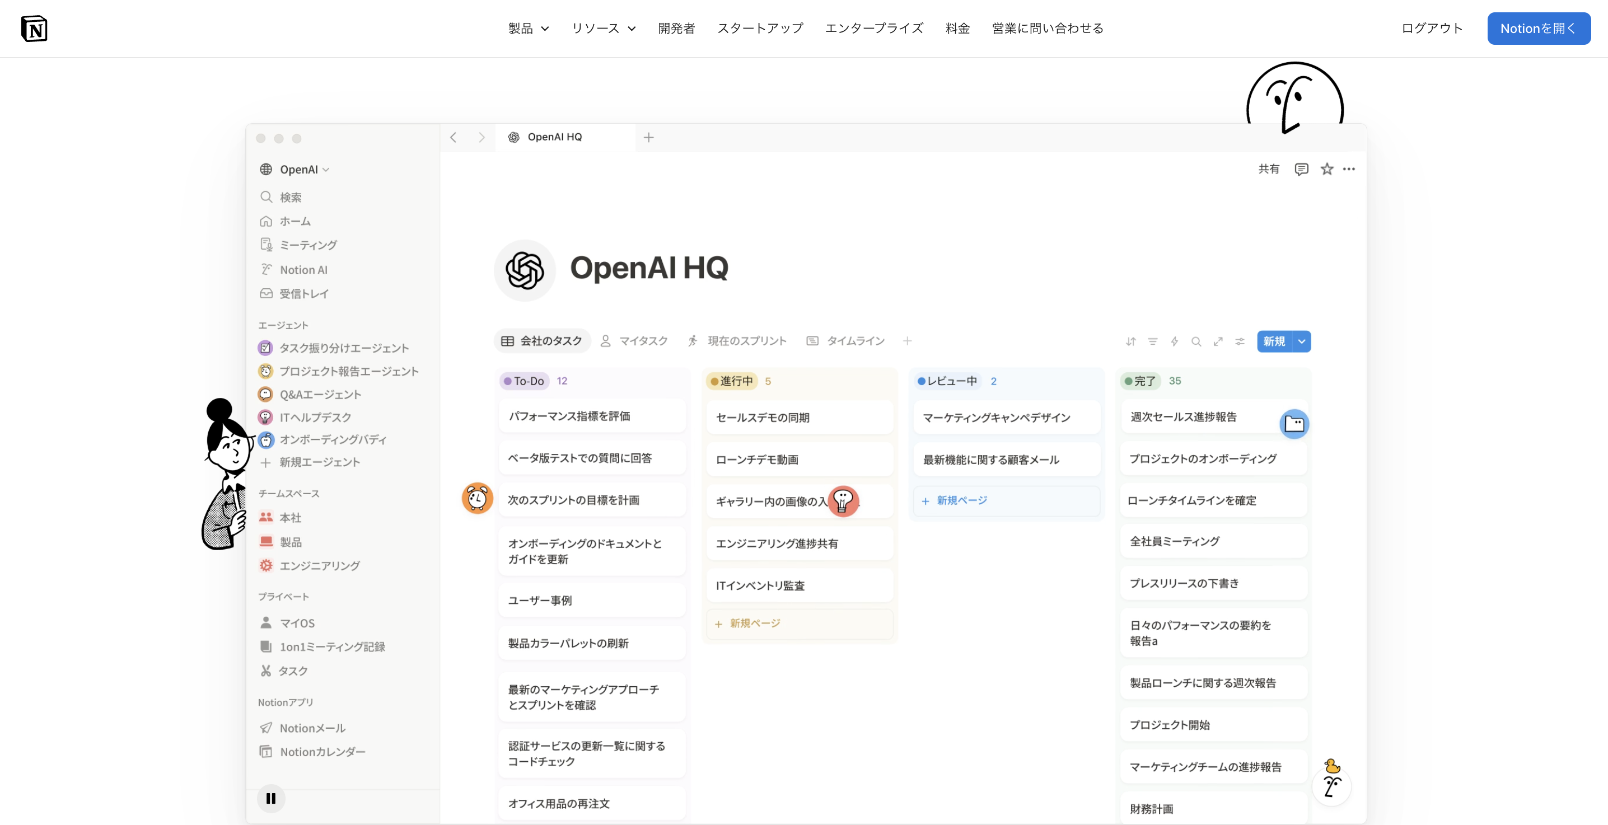Click the database search magnifier icon
The image size is (1608, 825).
[1196, 341]
